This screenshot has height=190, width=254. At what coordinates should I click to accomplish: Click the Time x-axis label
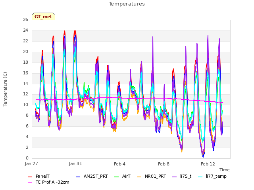click(x=225, y=170)
